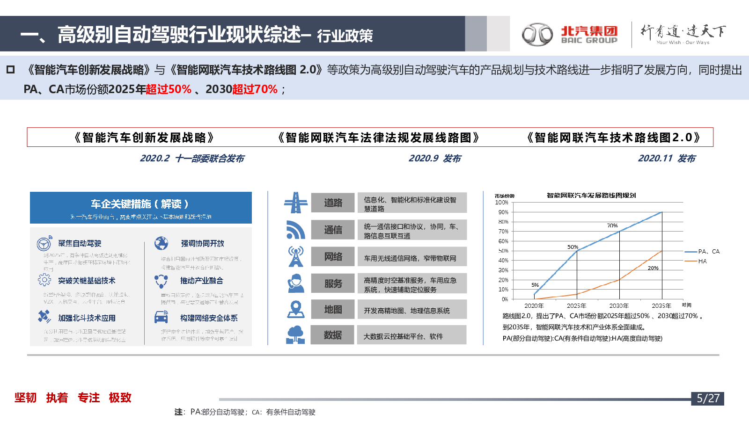749x421 pixels.
Task: Click the road icon beside 道路
Action: click(296, 203)
